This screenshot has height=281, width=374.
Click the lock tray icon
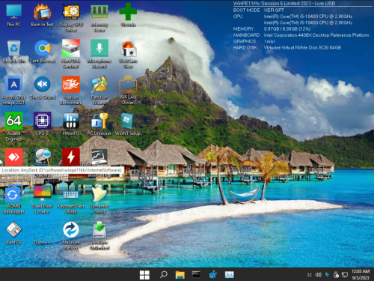tap(336, 275)
